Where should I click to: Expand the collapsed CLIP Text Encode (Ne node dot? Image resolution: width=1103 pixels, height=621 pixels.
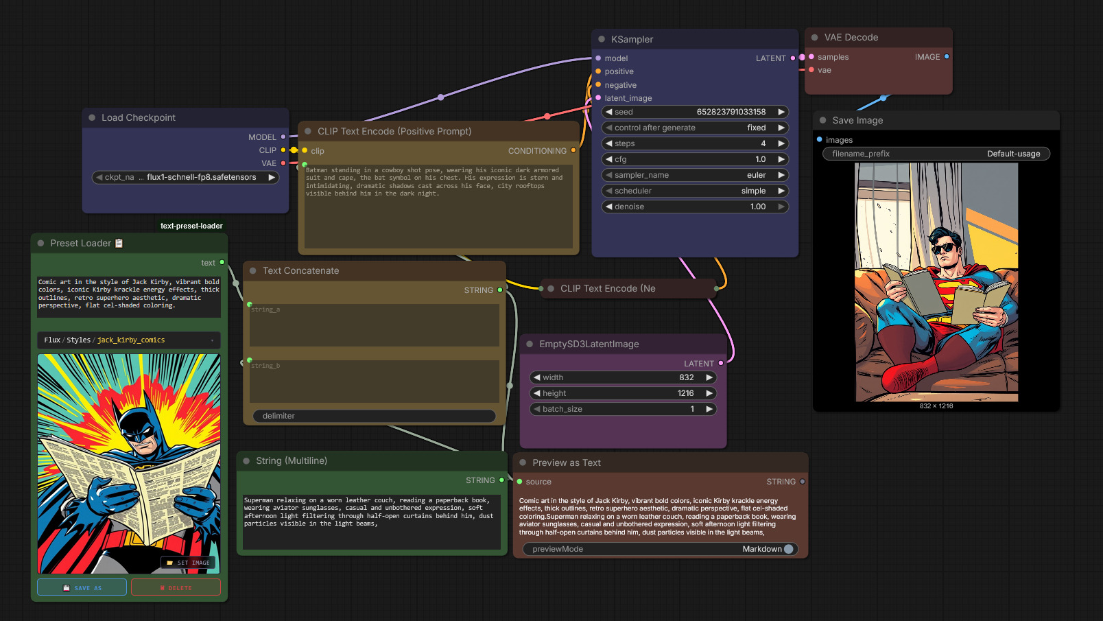pos(551,289)
